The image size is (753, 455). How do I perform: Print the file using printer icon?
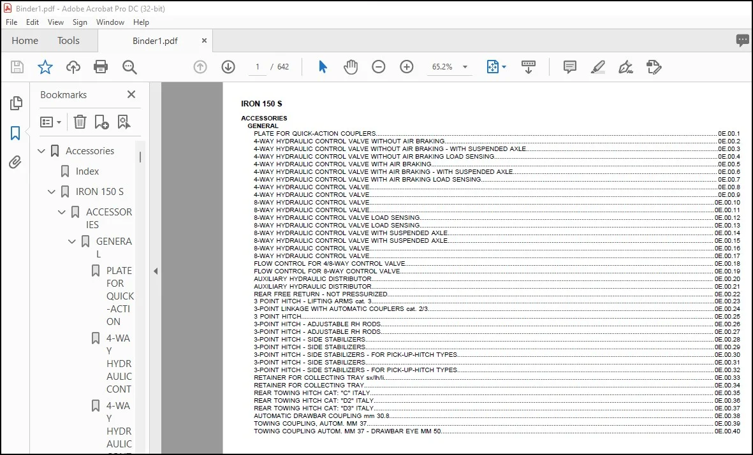tap(101, 67)
